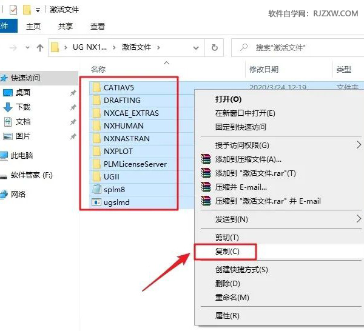Image resolution: width=364 pixels, height=331 pixels.
Task: Click the 网络 network icon
Action: [x=4, y=194]
